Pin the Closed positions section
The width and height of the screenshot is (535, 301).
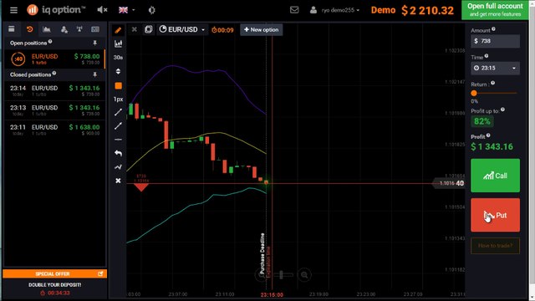[x=94, y=74]
